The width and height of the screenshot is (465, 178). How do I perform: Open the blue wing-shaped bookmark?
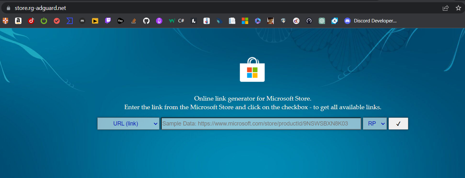click(219, 21)
